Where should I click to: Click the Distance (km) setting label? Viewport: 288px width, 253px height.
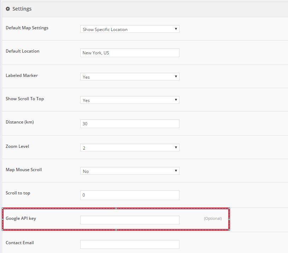point(19,121)
